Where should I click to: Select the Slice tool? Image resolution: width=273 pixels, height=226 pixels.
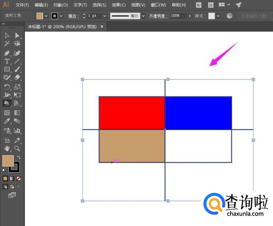17,140
